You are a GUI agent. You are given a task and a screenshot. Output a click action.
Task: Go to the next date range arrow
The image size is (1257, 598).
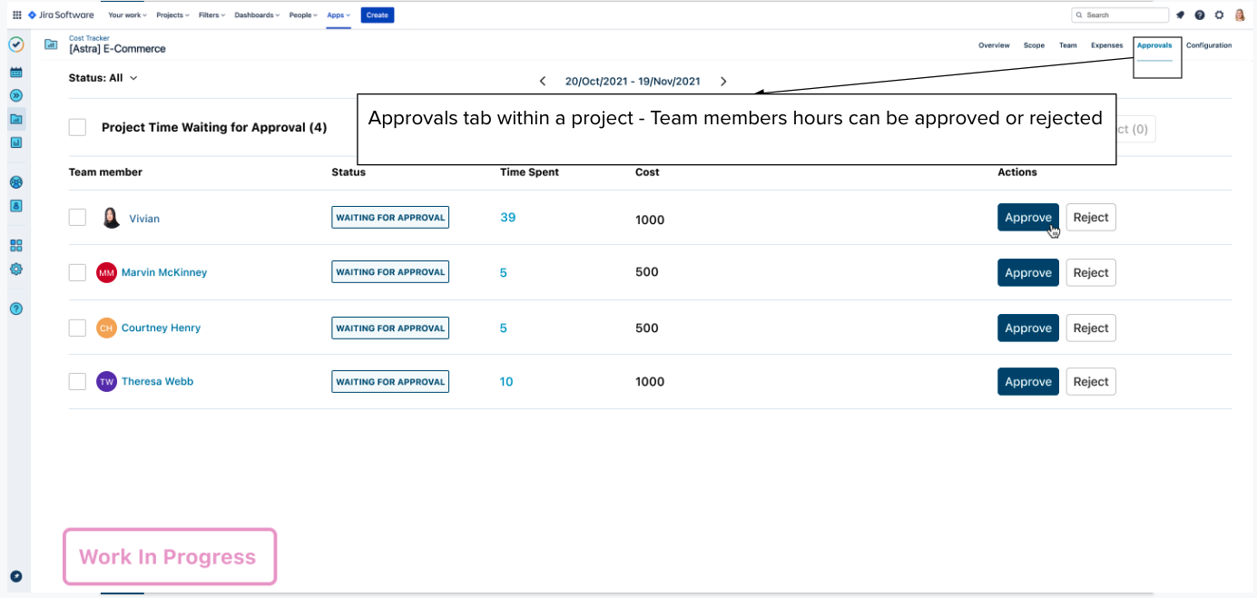723,82
